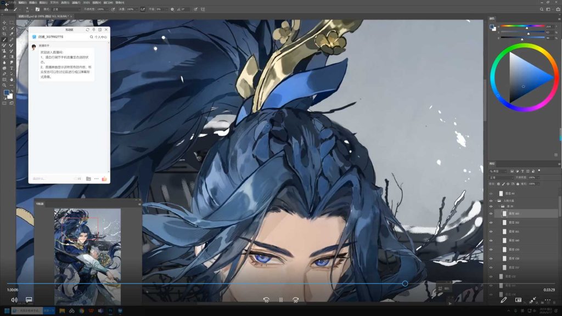
Task: Click 个人中心 link in chat window
Action: tap(101, 37)
